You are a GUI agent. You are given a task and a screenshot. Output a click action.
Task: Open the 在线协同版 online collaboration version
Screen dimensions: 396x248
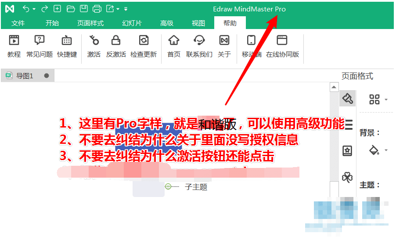[282, 47]
